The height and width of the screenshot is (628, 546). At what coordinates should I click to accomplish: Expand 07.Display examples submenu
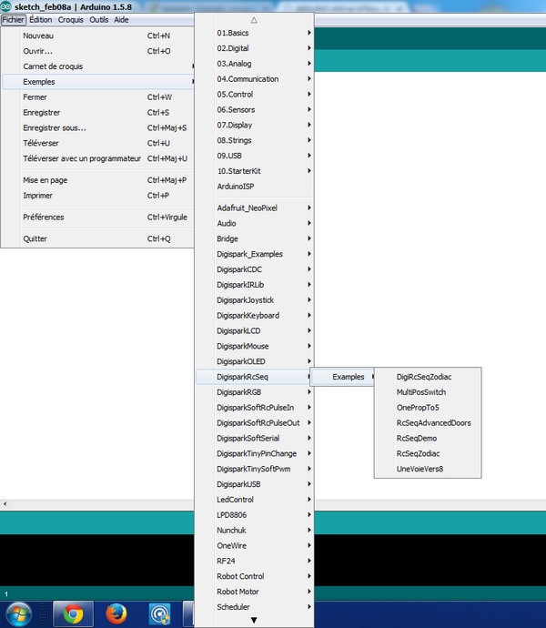click(255, 125)
